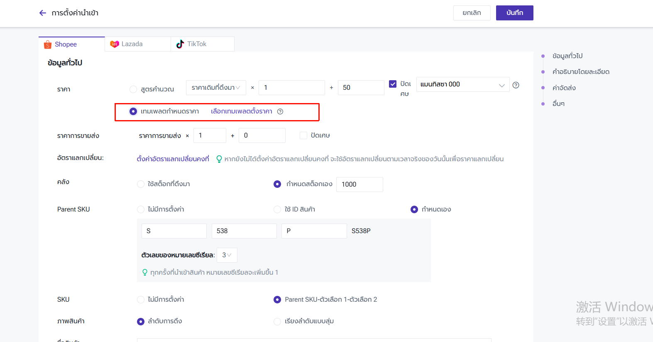Click the Shopee logo icon in tab
The image size is (653, 342).
coord(48,44)
